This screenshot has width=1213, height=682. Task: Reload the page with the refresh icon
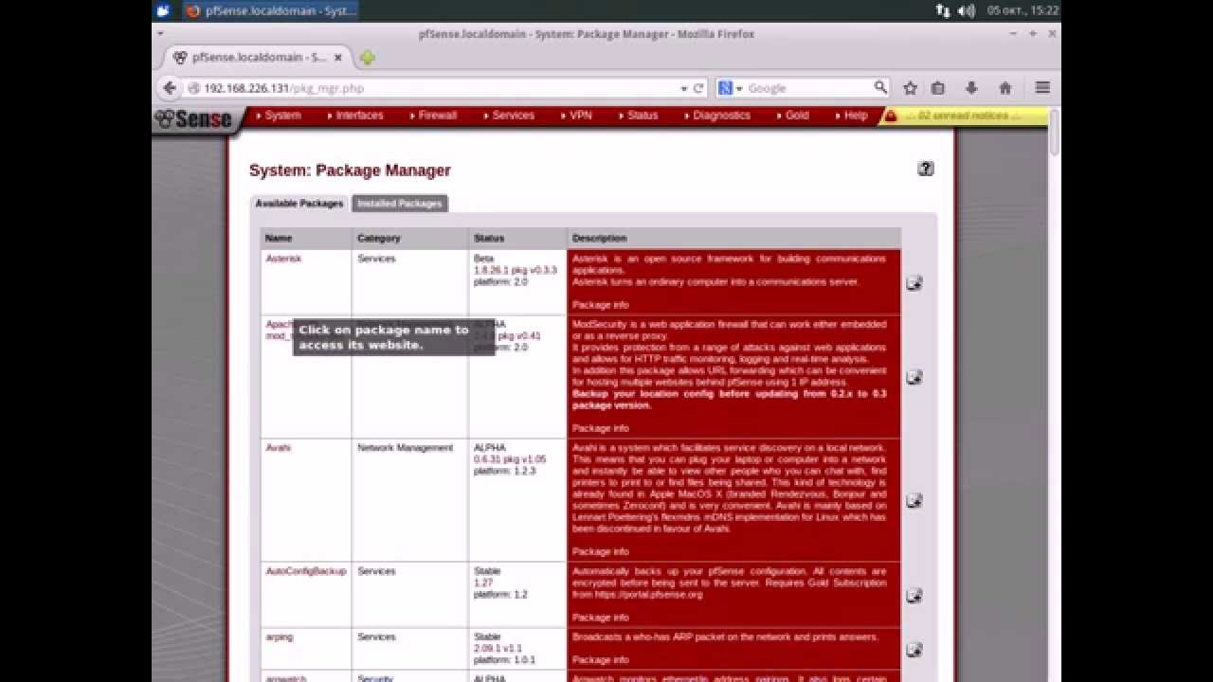699,88
